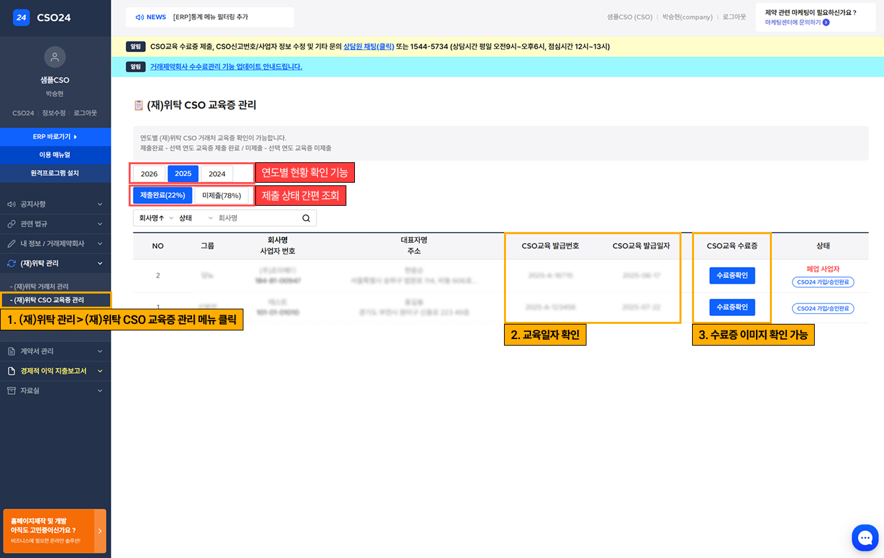Expand the 상태 filter dropdown
The height and width of the screenshot is (558, 884).
[x=196, y=218]
